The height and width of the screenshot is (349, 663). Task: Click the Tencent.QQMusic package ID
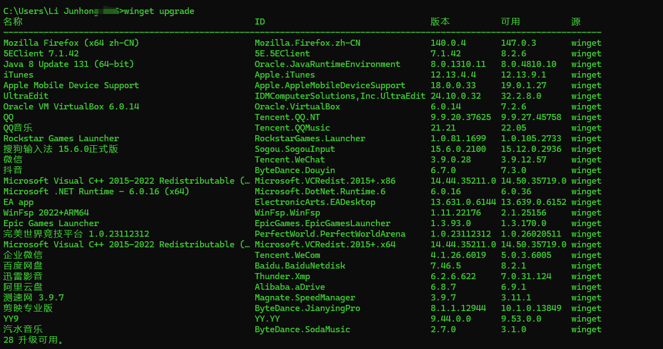tap(292, 128)
